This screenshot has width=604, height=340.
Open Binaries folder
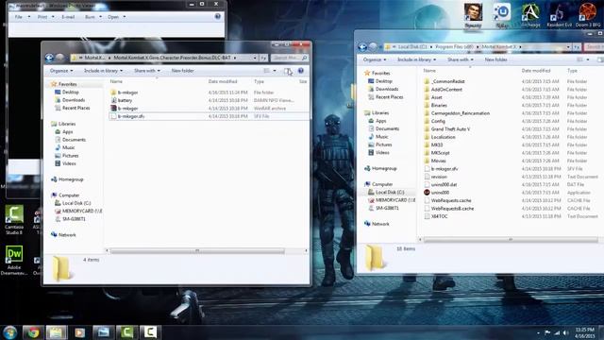click(x=439, y=105)
